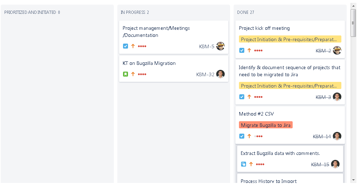
Task: Click the subtask icon on KBM-15 card
Action: pyautogui.click(x=243, y=164)
